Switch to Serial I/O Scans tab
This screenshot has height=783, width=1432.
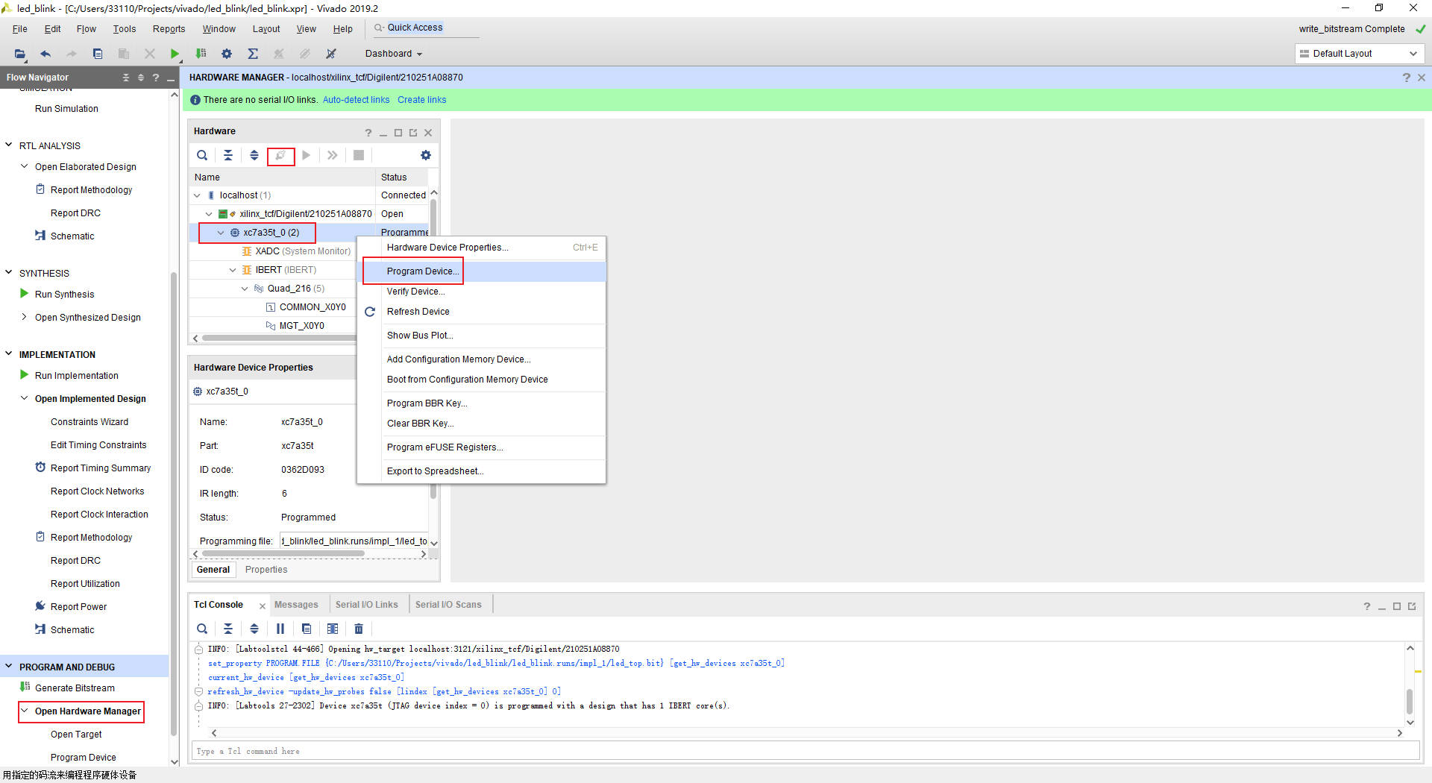point(448,605)
